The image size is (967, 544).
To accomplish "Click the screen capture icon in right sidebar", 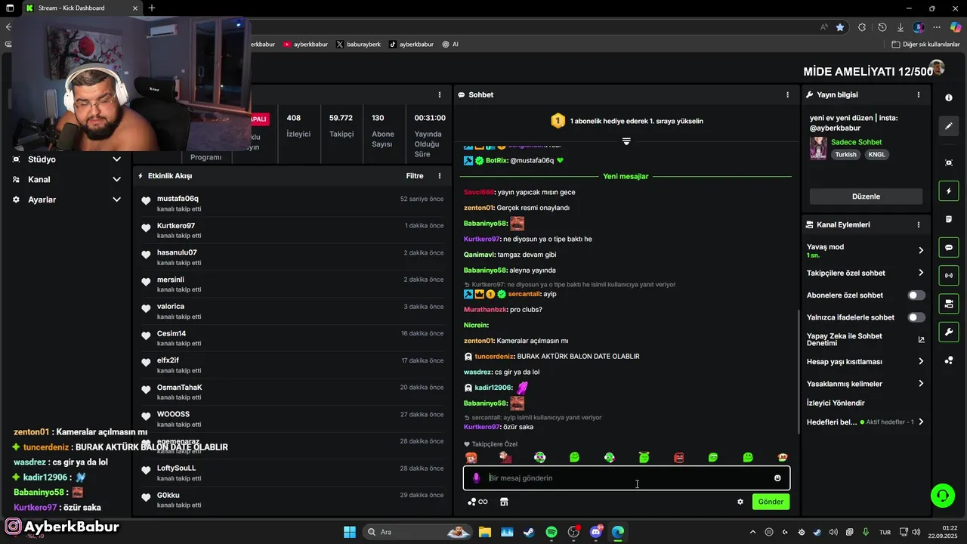I will click(949, 162).
